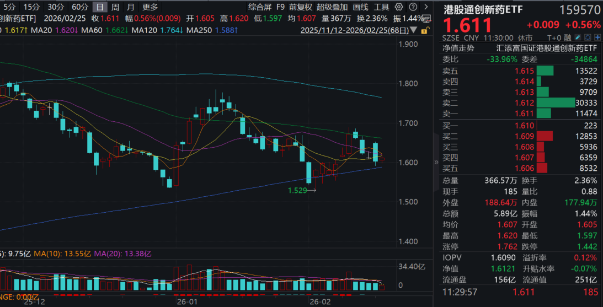The width and height of the screenshot is (603, 307).
Task: Click the 综合屏 composite screen button
Action: 259,7
